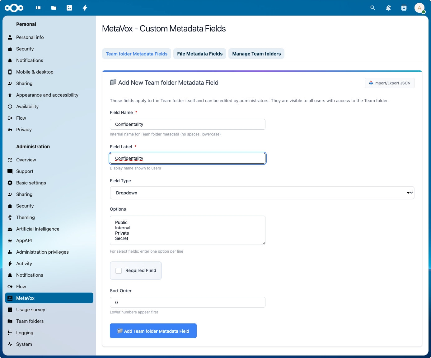Open the Dashboard app icon
The height and width of the screenshot is (358, 431).
coord(38,8)
